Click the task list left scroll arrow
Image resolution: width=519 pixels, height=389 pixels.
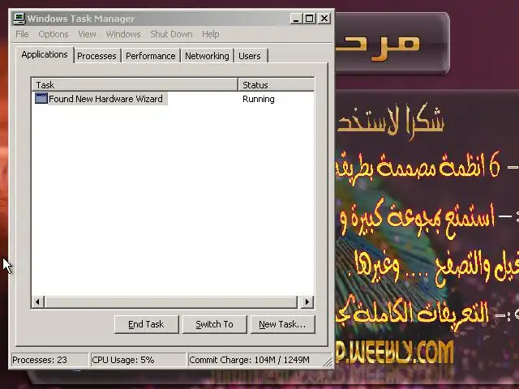(38, 301)
